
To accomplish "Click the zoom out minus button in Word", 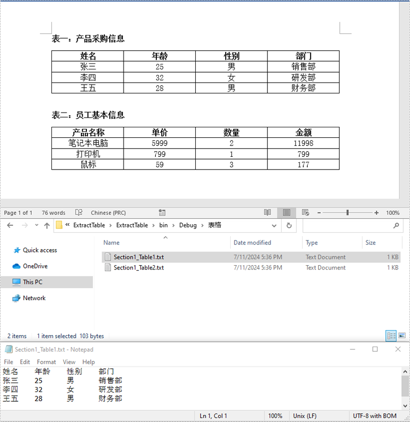I will (x=319, y=213).
